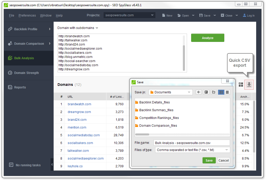Click the socialbakers.com table link
Screen dimensions: 266x181
click(x=80, y=143)
